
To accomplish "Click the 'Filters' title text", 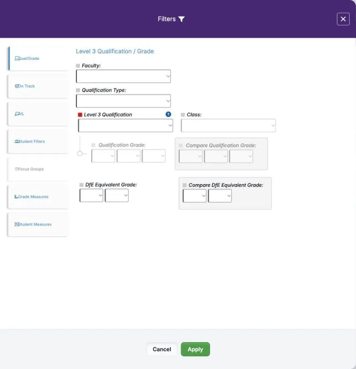I will (x=167, y=19).
